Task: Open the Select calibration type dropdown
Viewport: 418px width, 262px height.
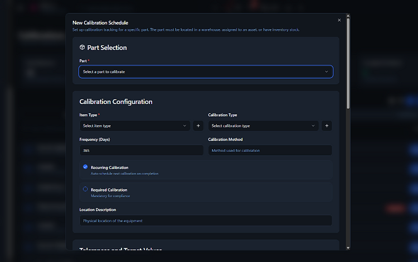Action: 264,126
